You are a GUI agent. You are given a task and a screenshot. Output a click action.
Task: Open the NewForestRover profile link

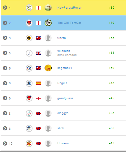click(69, 8)
